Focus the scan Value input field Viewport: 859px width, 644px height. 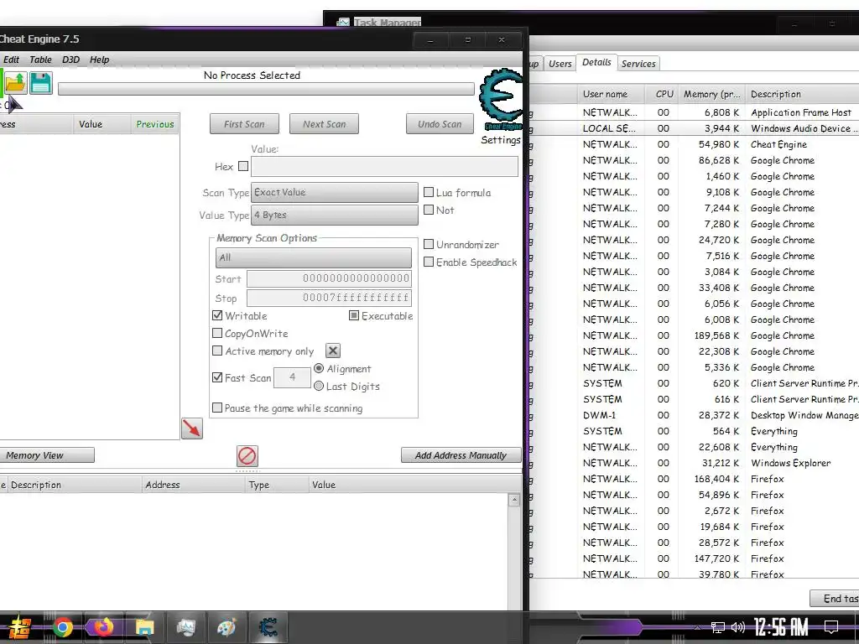click(384, 166)
